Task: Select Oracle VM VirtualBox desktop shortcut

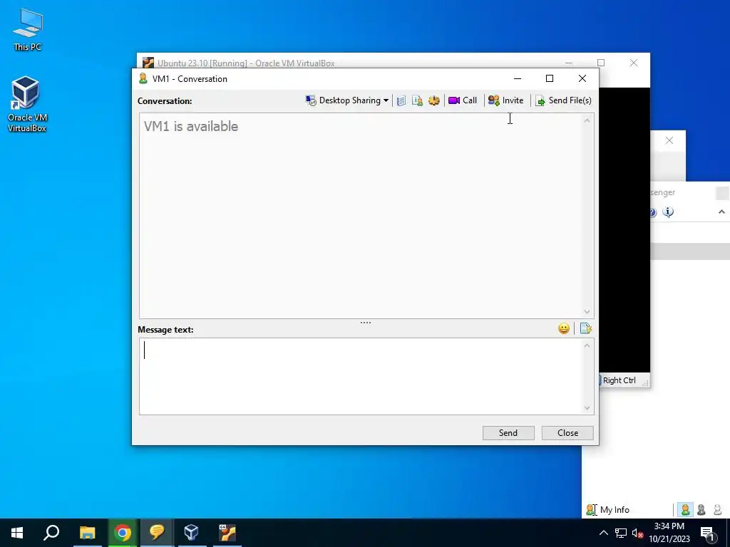Action: pos(27,105)
